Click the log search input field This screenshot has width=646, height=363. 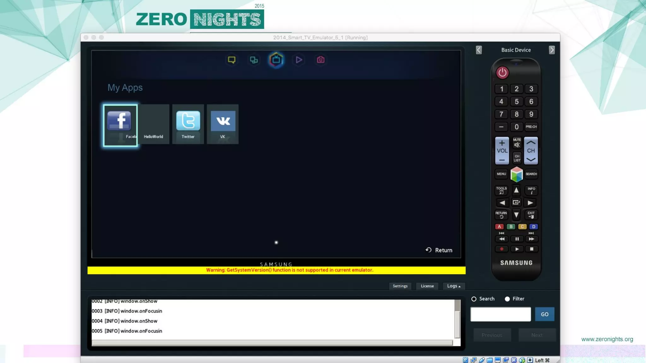coord(500,314)
